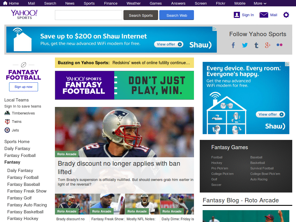Open Golf in Fantasy Games panel
296x222 pixels.
click(214, 179)
